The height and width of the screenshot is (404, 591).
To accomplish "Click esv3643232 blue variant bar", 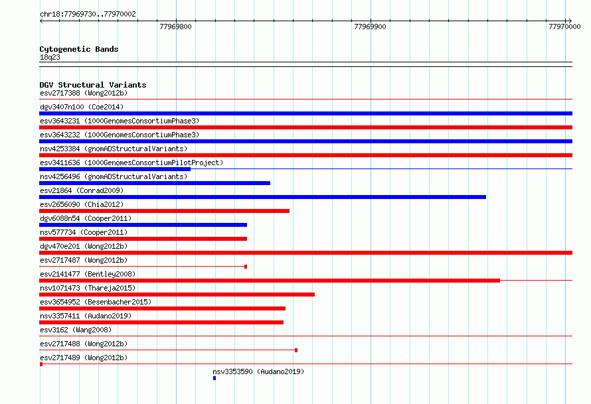I will (305, 141).
